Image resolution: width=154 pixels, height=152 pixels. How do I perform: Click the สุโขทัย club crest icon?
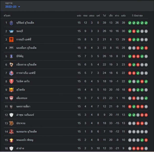point(11,90)
